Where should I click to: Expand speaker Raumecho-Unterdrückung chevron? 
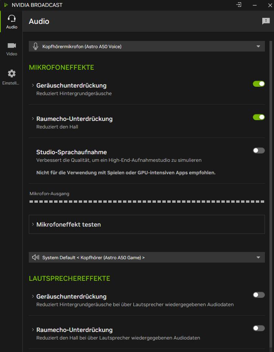click(x=33, y=330)
